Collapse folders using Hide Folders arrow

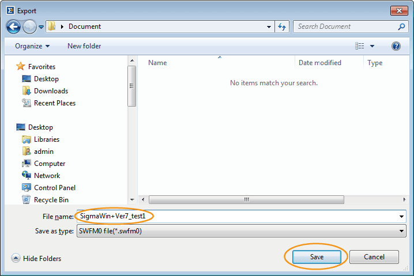pos(16,259)
